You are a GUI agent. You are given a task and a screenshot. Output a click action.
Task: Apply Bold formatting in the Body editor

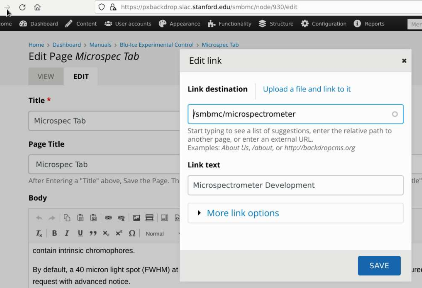click(54, 233)
